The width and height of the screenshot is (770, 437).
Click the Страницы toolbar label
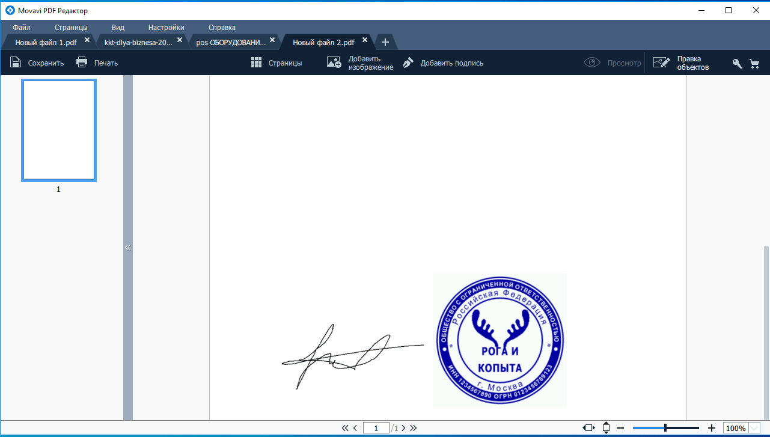[285, 63]
